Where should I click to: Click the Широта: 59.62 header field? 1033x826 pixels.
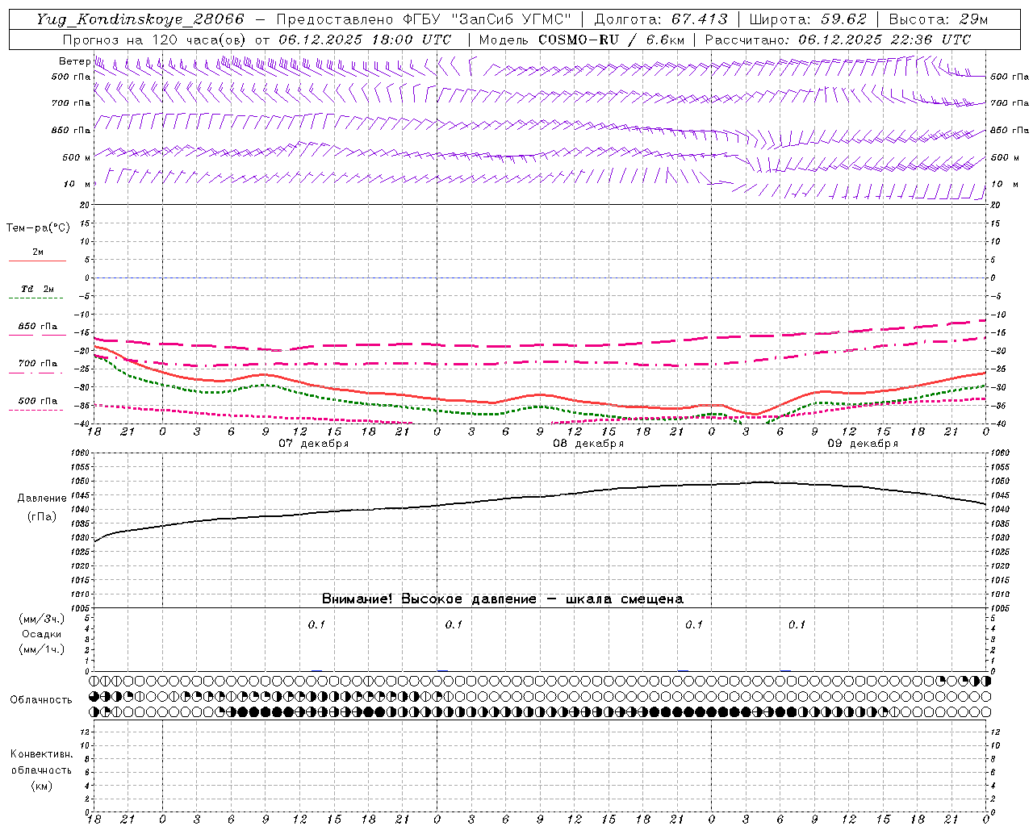pyautogui.click(x=808, y=19)
